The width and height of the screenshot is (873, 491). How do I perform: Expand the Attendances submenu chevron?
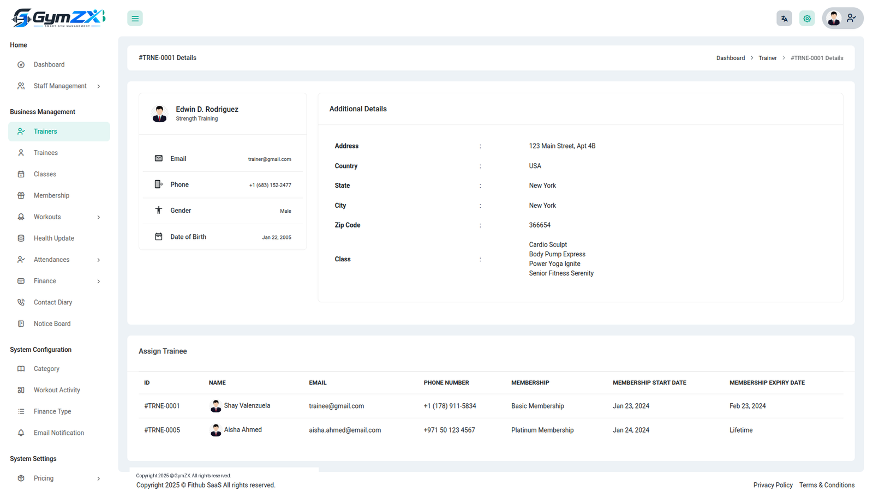point(99,260)
